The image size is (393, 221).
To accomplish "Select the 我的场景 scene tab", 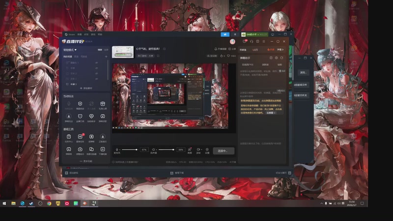I will pyautogui.click(x=68, y=56).
